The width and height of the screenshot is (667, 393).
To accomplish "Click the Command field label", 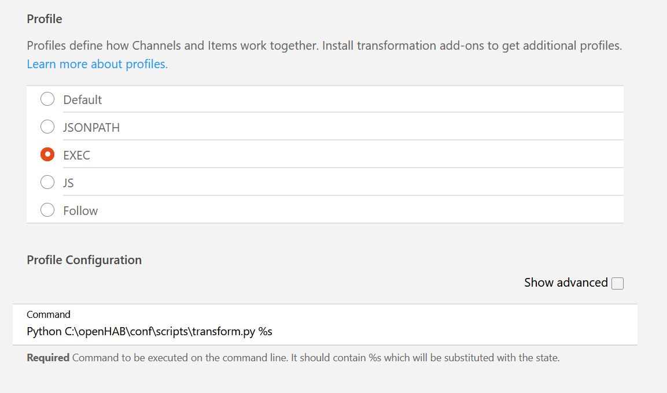I will (x=49, y=314).
